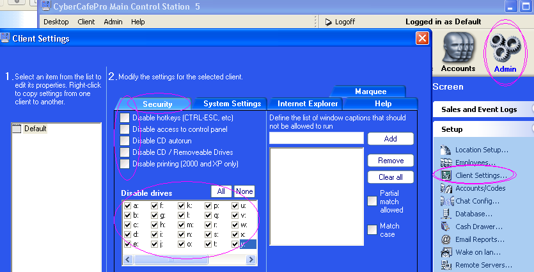Open Client Settings monitor icon
The width and height of the screenshot is (534, 272).
pyautogui.click(x=446, y=175)
